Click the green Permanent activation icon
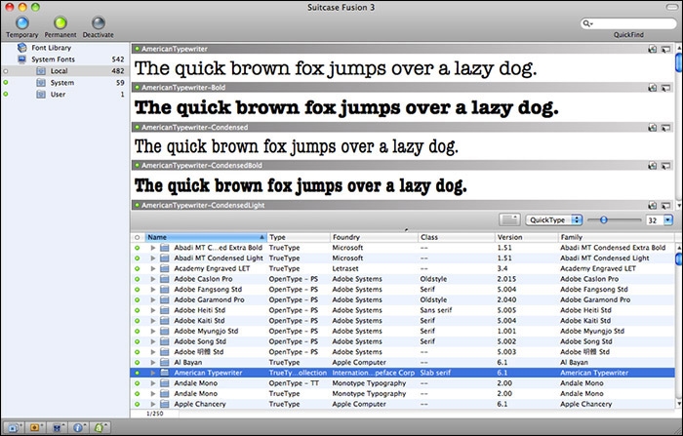This screenshot has height=436, width=683. 60,23
